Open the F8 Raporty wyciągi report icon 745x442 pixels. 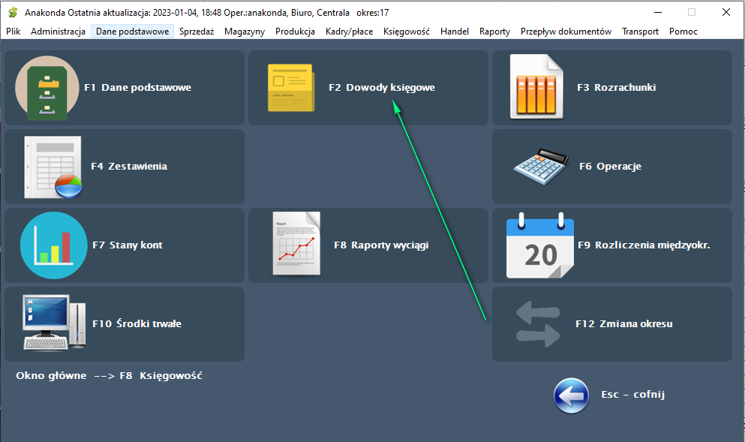coord(296,243)
